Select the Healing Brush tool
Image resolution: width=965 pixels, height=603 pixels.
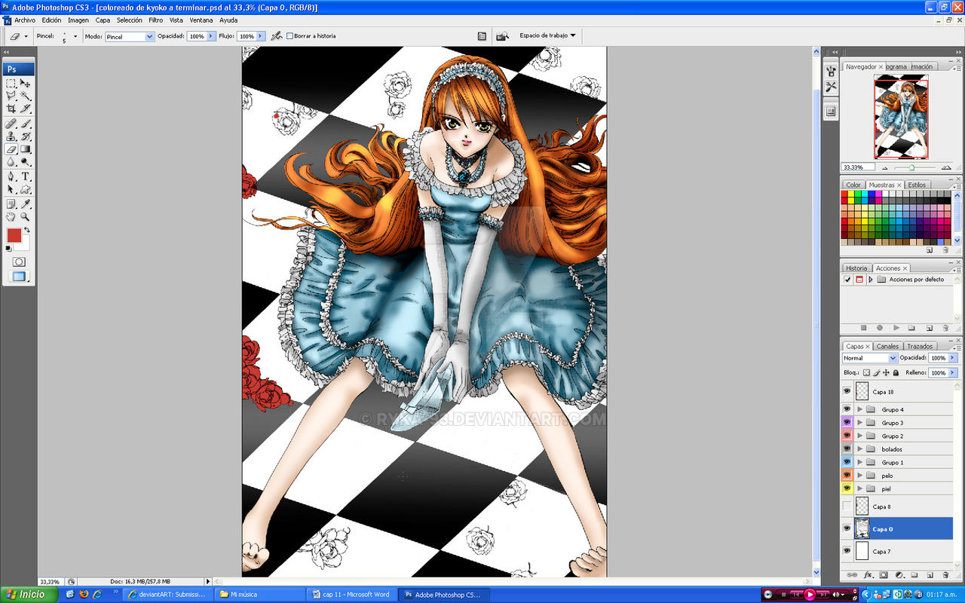pyautogui.click(x=11, y=124)
